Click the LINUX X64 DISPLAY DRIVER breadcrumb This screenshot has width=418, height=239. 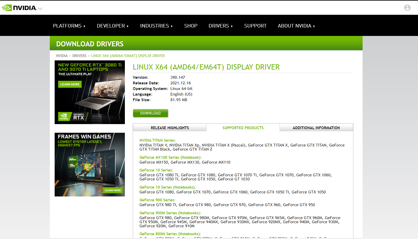click(128, 56)
